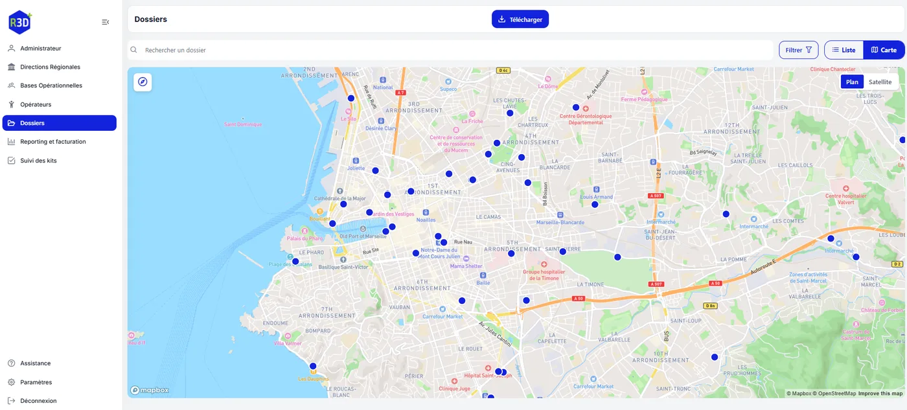Click the marker near Joliette
This screenshot has width=907, height=410.
[375, 170]
